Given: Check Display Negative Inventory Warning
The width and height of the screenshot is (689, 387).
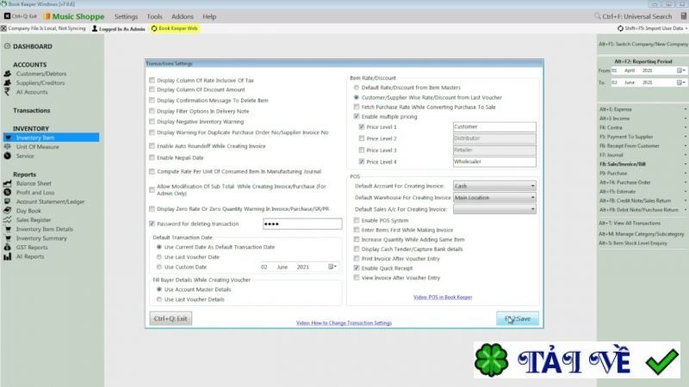Looking at the screenshot, I should tap(152, 121).
